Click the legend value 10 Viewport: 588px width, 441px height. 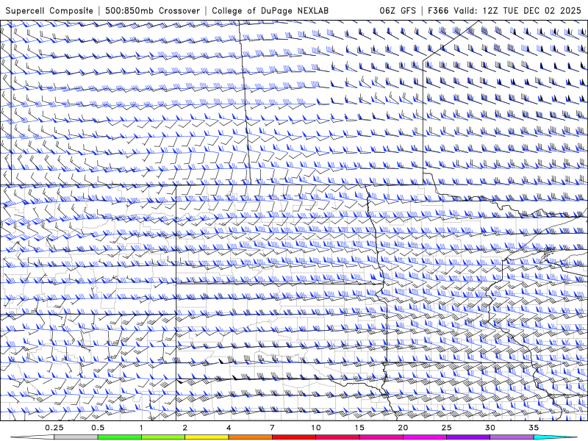[316, 428]
